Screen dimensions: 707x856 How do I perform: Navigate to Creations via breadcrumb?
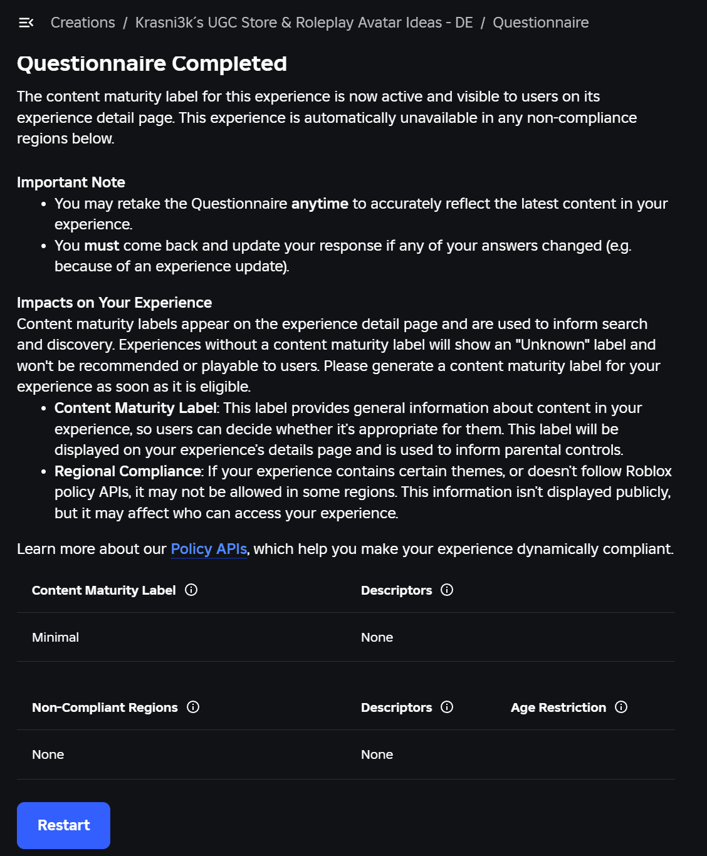click(x=82, y=23)
